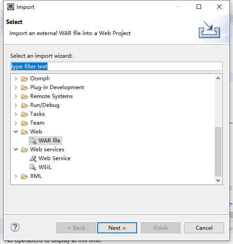This screenshot has width=233, height=244.
Task: Click the Web Service wizard icon
Action: pos(33,158)
